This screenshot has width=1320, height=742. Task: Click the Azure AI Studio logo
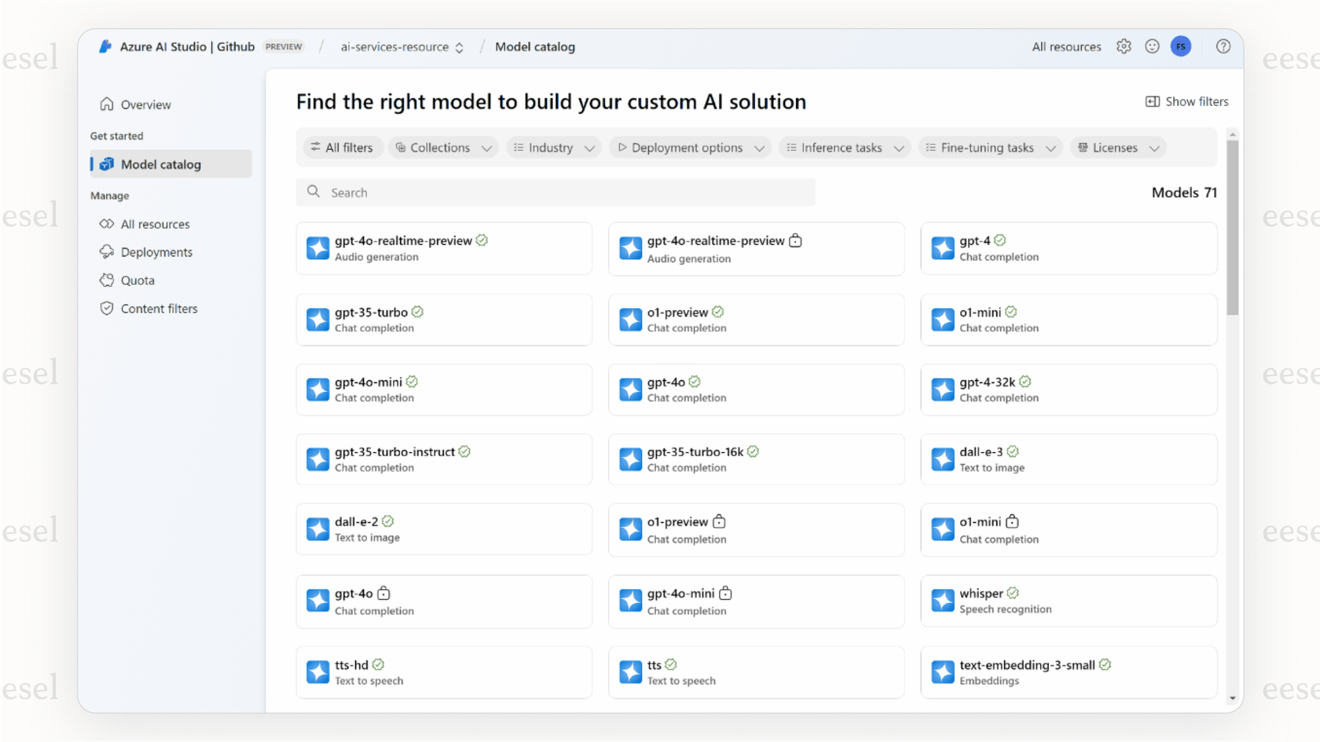pos(104,46)
